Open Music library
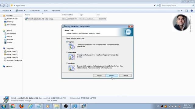Screen dimensions: 195x109 click(x=9, y=37)
